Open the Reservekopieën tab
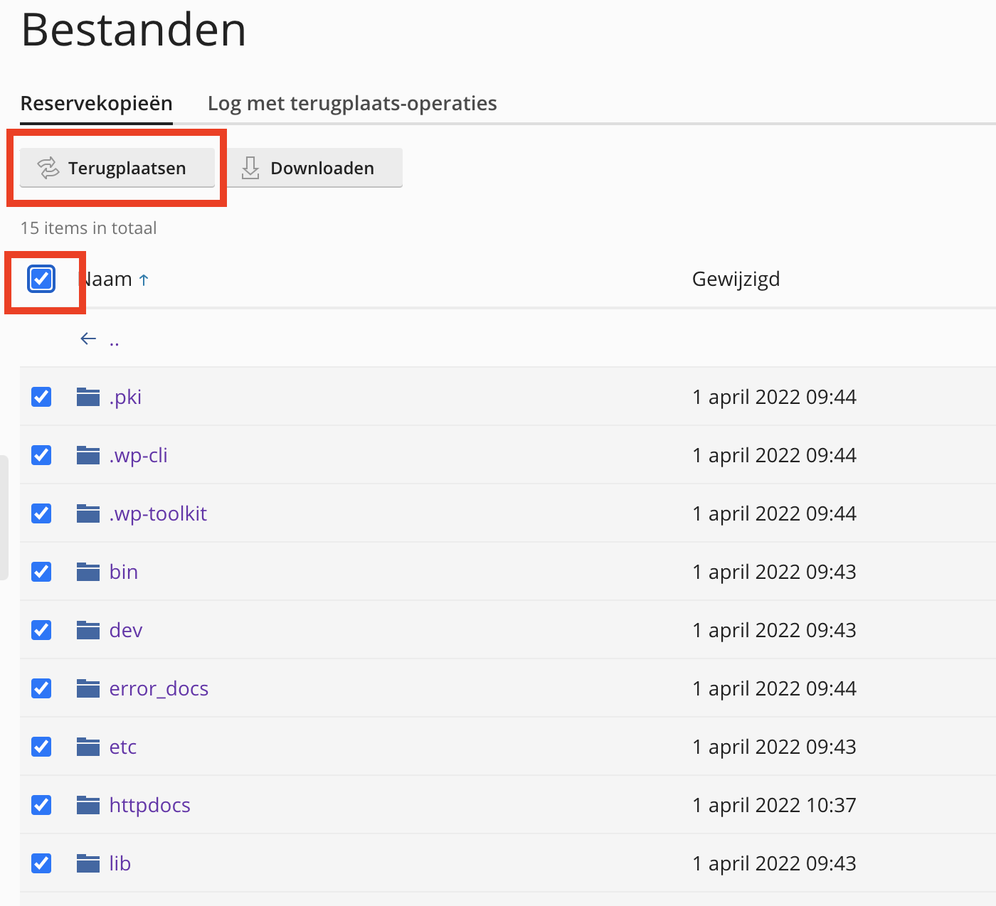The image size is (996, 906). [97, 104]
